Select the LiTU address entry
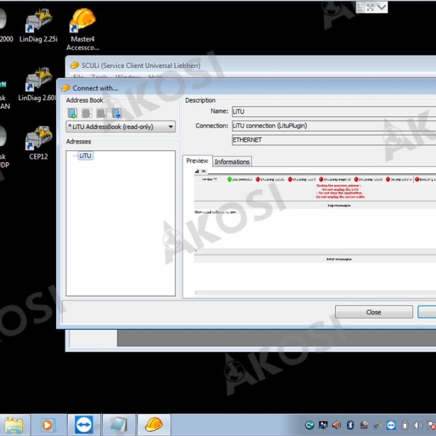Viewport: 436px width, 436px height. (85, 156)
